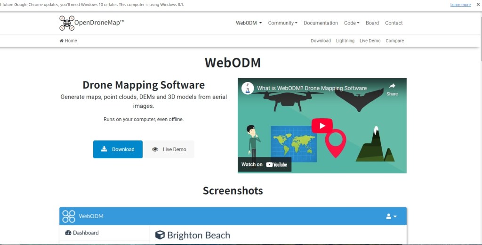The width and height of the screenshot is (482, 245).
Task: Expand the WebODM navigation dropdown
Action: coord(249,23)
